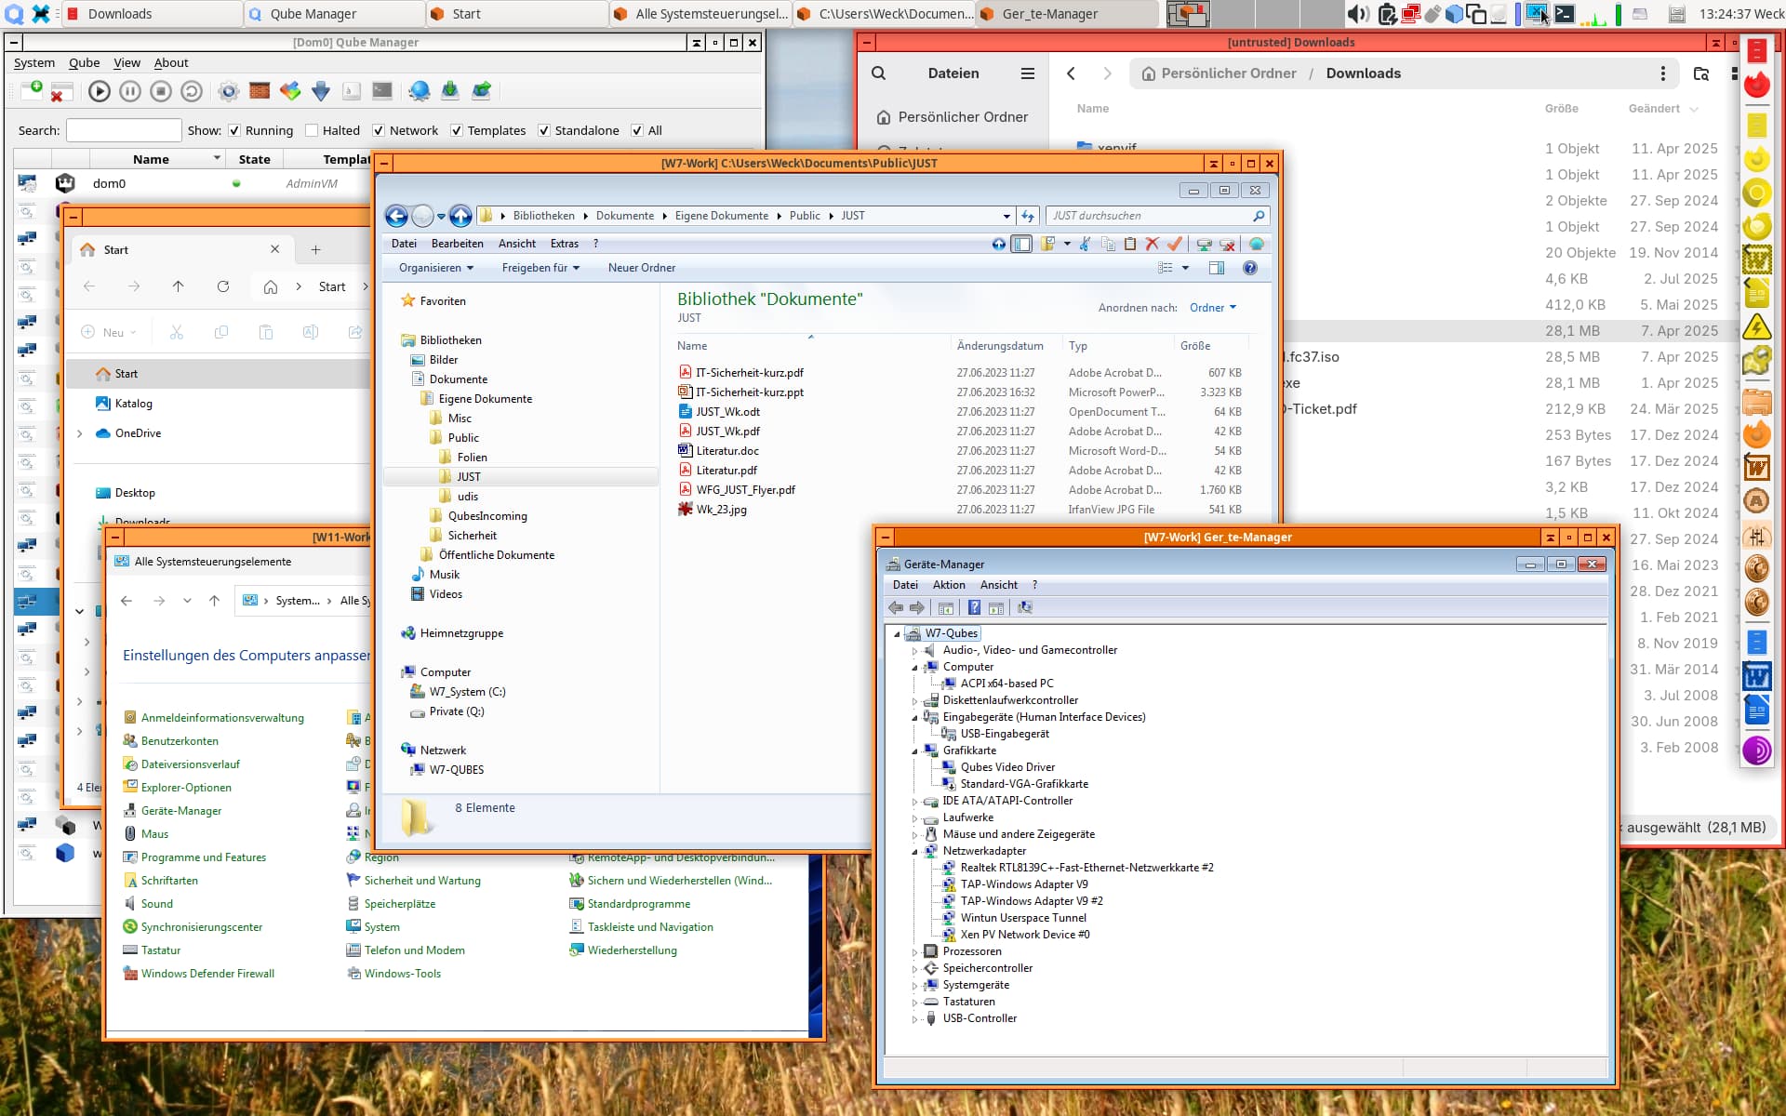Open the Qube menu in Qube Manager

84,62
